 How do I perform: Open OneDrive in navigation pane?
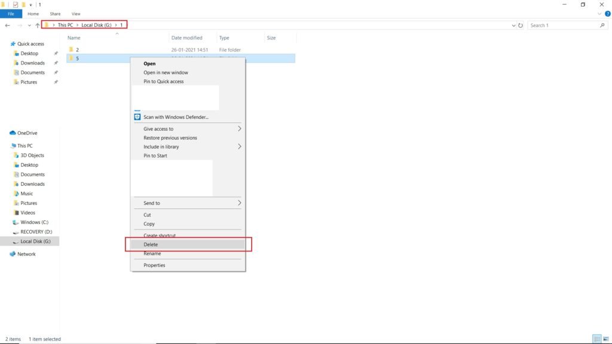[x=27, y=133]
